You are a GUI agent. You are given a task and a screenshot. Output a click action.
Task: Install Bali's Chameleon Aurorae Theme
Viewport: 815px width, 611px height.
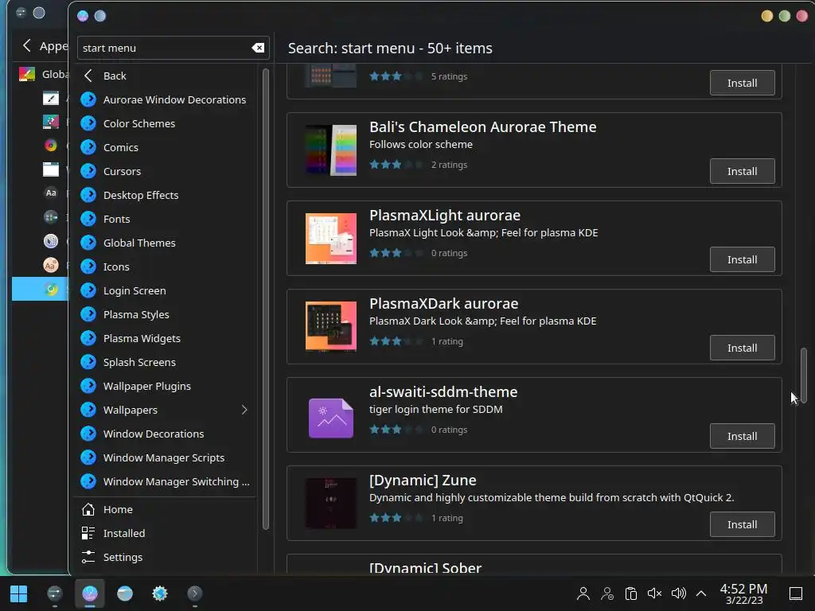click(742, 172)
